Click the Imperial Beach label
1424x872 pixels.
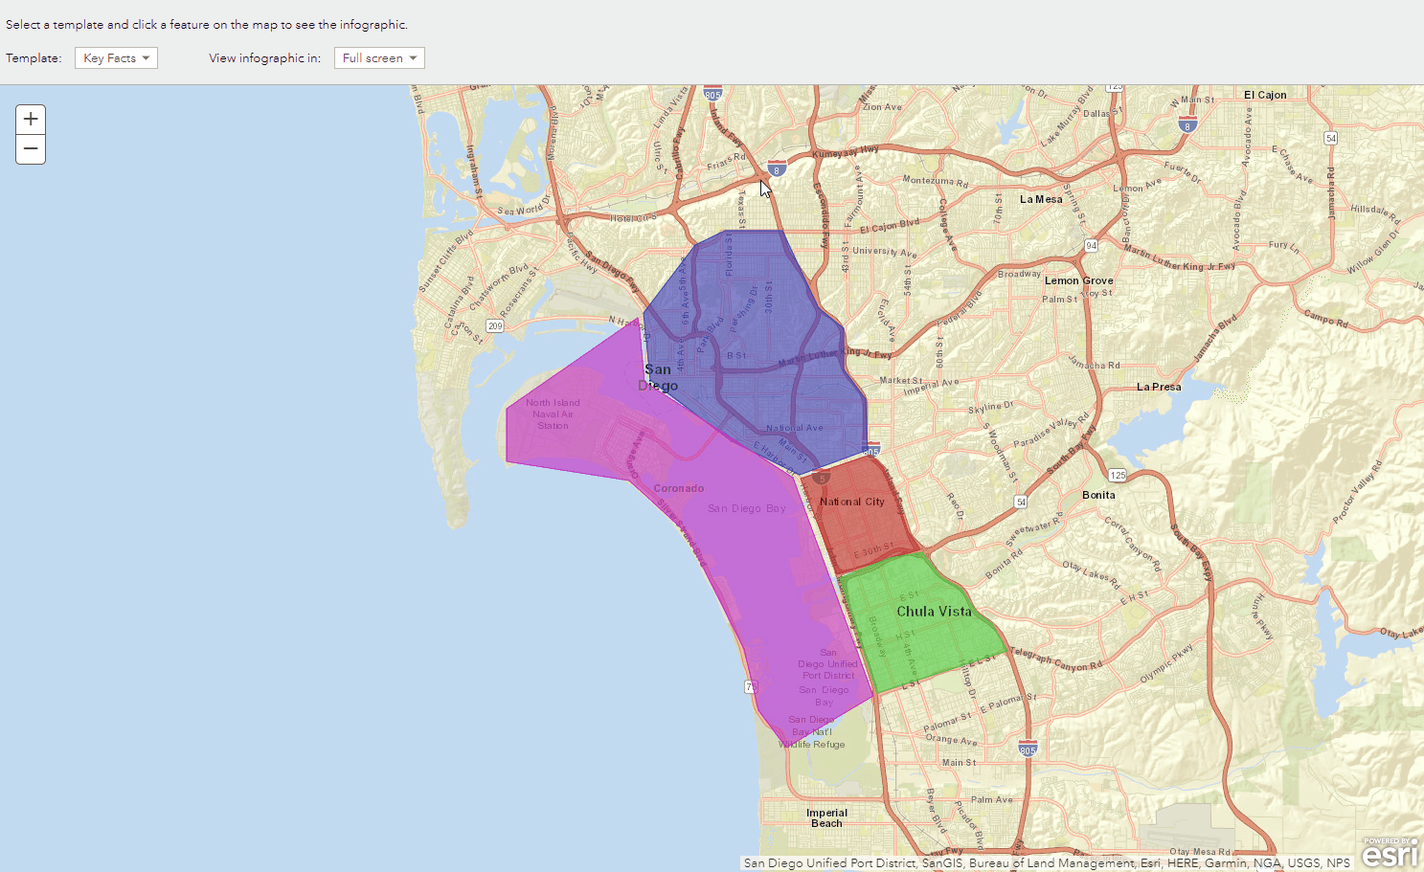click(826, 818)
